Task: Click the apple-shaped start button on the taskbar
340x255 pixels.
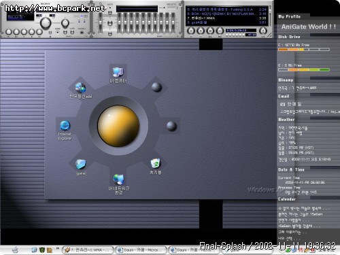Action: click(16, 250)
